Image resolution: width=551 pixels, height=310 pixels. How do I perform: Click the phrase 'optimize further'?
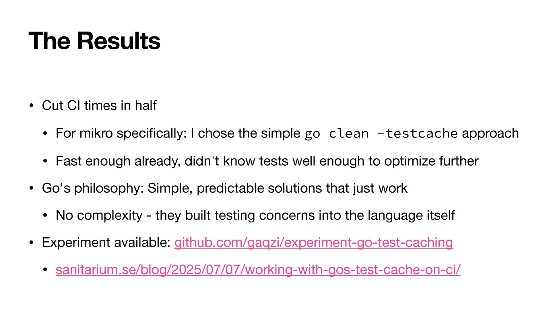tap(431, 161)
